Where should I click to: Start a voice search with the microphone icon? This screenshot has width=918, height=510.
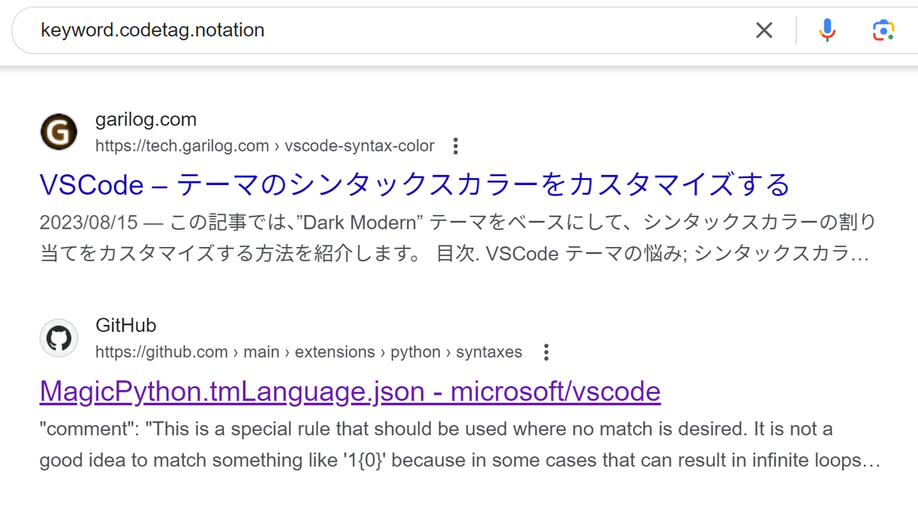coord(828,30)
